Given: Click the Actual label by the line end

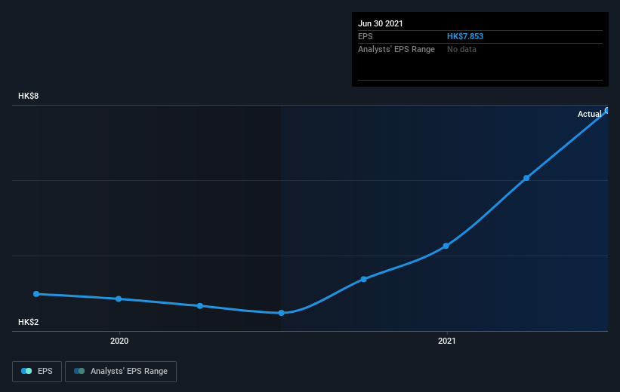Looking at the screenshot, I should pyautogui.click(x=589, y=114).
